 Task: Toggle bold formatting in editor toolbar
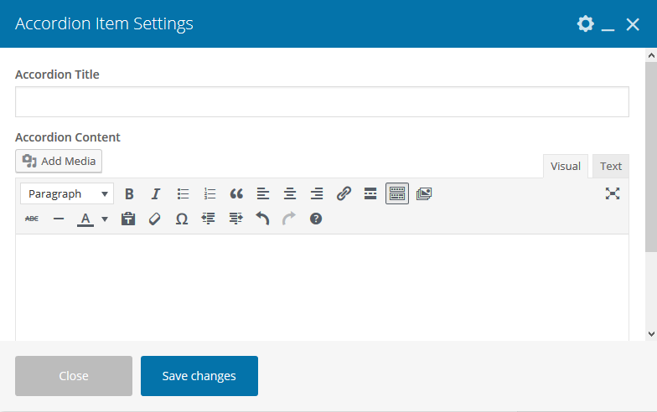[129, 193]
